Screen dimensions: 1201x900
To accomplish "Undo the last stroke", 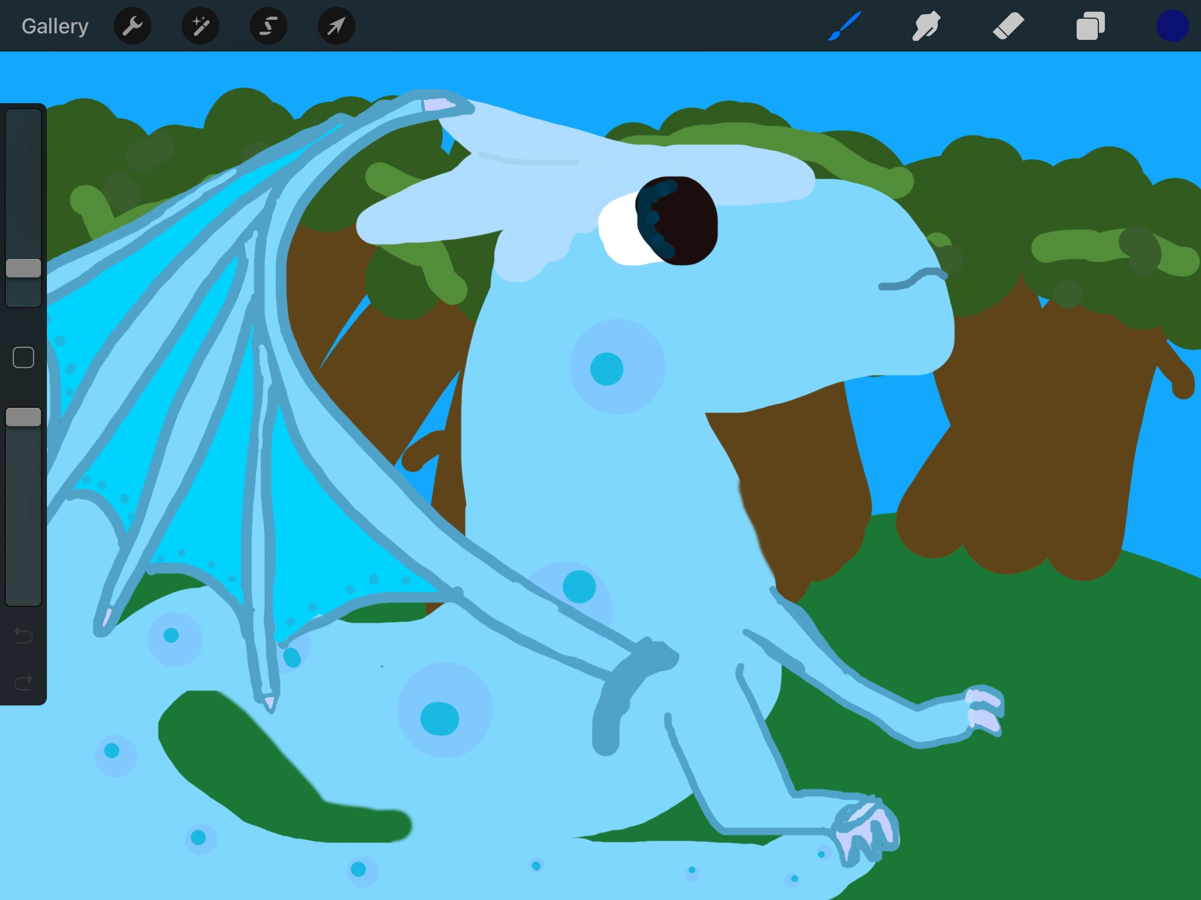I will pos(23,636).
